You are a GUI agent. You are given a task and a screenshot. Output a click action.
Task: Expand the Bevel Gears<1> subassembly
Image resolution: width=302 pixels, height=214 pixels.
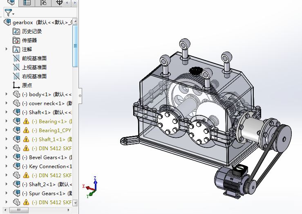coord(6,157)
